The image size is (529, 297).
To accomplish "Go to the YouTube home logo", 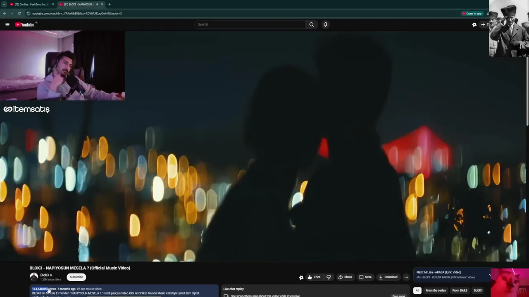I will (x=25, y=24).
